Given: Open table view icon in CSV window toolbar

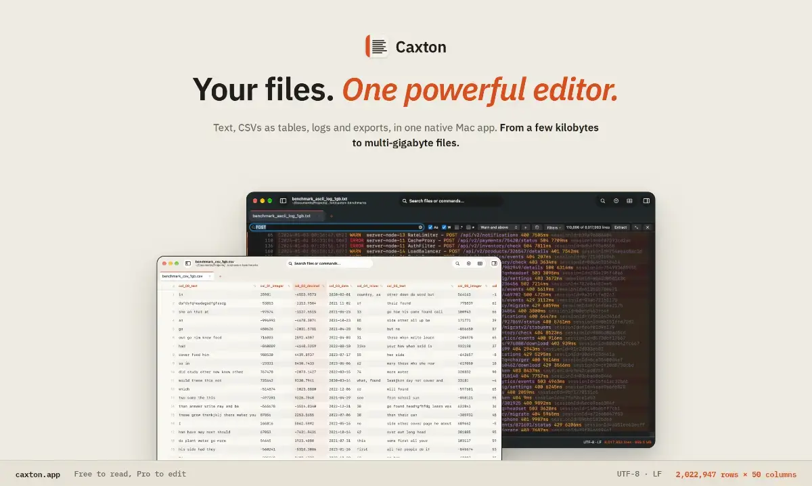Looking at the screenshot, I should [480, 263].
